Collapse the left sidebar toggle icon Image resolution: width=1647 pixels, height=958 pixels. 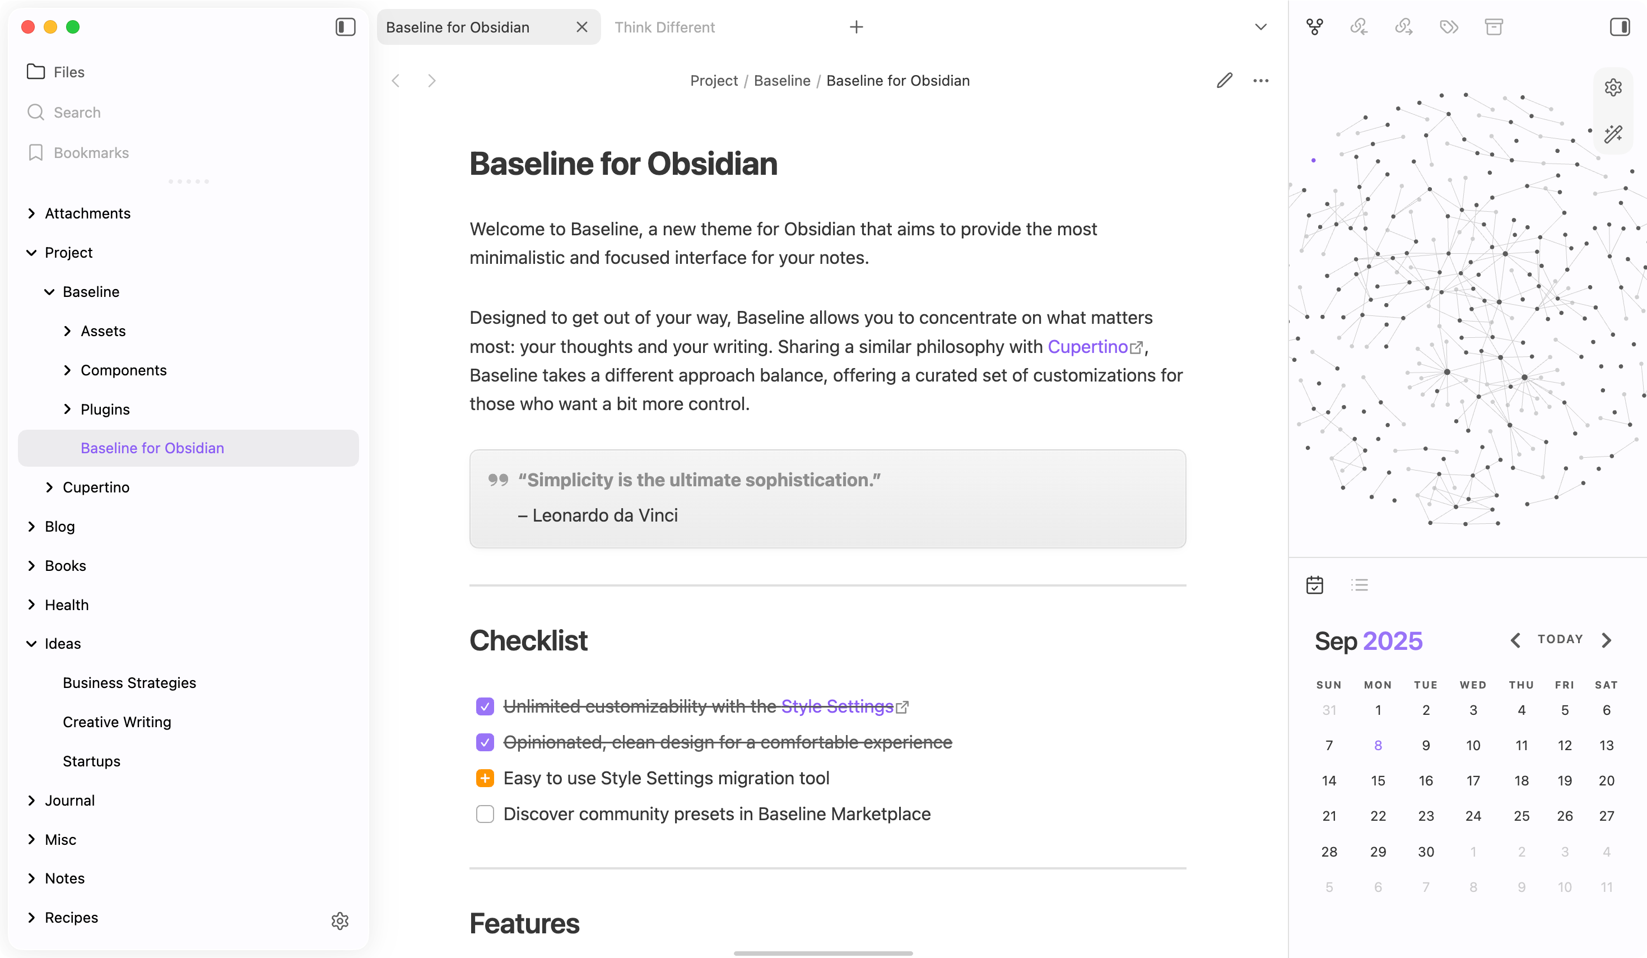point(345,27)
